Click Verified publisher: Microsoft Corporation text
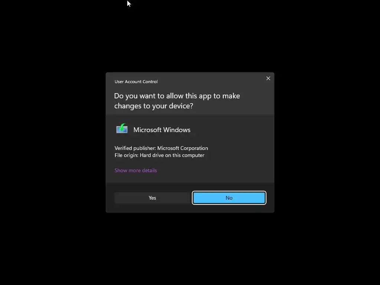 [x=161, y=148]
